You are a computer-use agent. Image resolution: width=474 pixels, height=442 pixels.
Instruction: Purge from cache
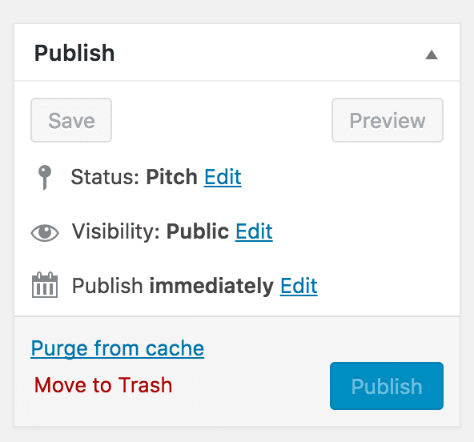tap(117, 348)
